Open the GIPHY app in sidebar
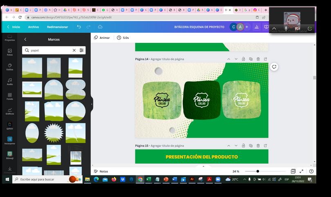Image resolution: width=331 pixels, height=197 pixels. 10,126
